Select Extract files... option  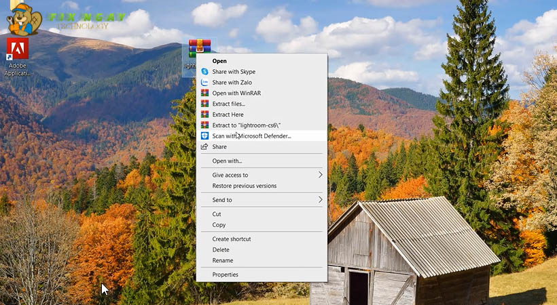(x=262, y=104)
